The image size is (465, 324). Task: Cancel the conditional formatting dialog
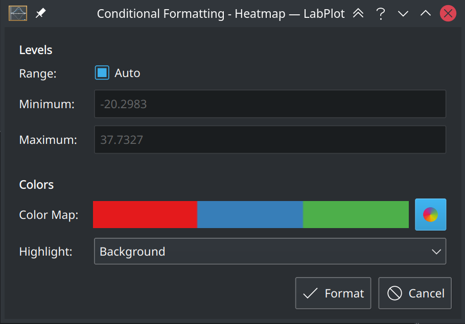pos(414,293)
